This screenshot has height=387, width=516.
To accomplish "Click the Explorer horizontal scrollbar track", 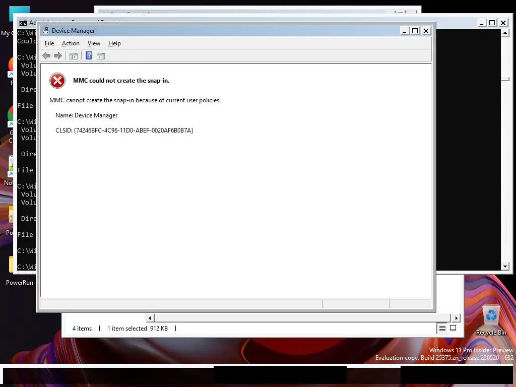I will tap(303, 318).
